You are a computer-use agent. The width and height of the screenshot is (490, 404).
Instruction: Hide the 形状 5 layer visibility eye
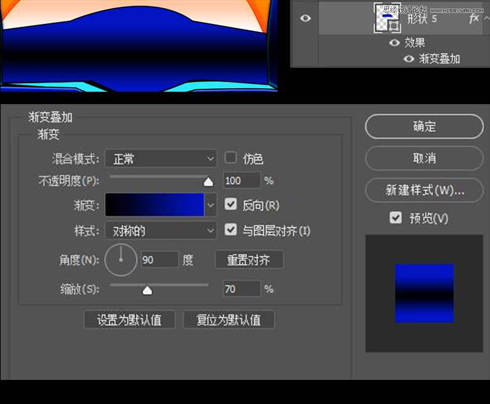coord(305,18)
